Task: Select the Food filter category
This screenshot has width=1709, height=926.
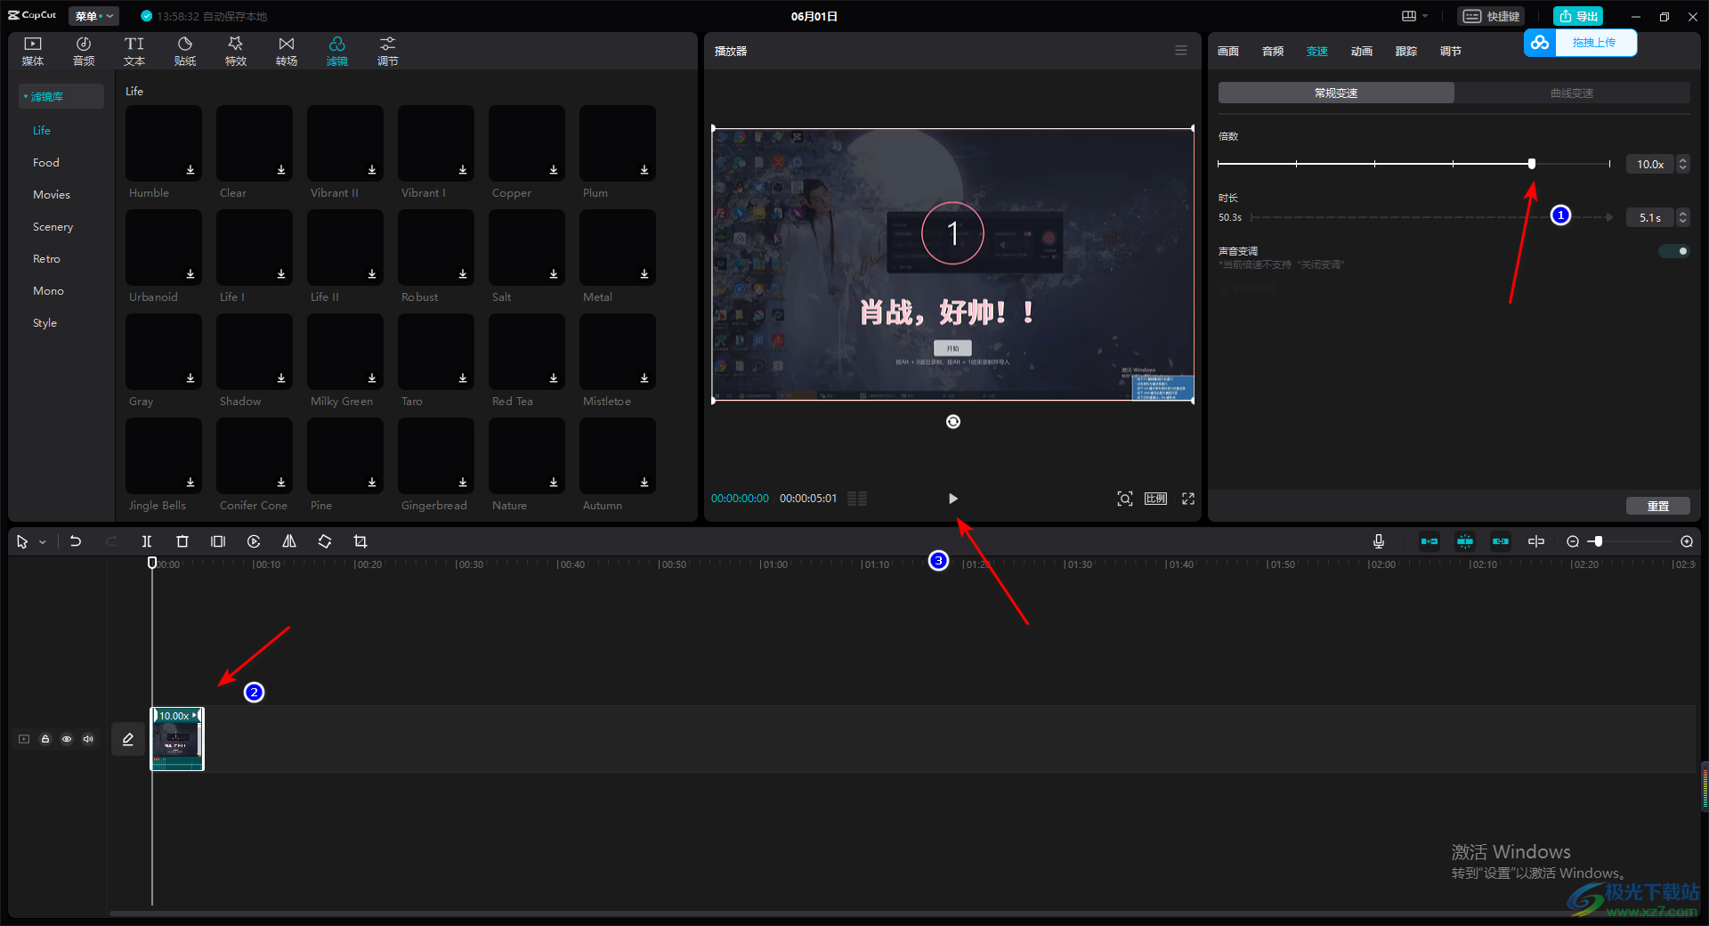Action: pos(46,163)
